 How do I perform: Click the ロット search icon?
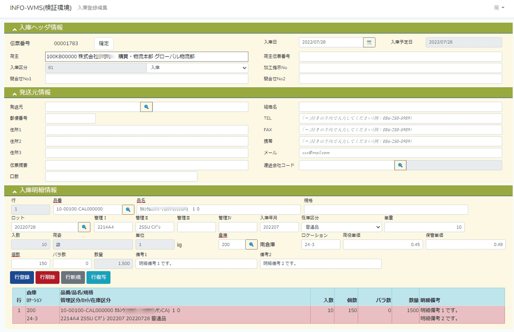coord(84,227)
